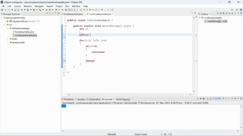Viewport: 243px width, 136px height.
Task: Clear the Console output icon
Action: click(208, 98)
